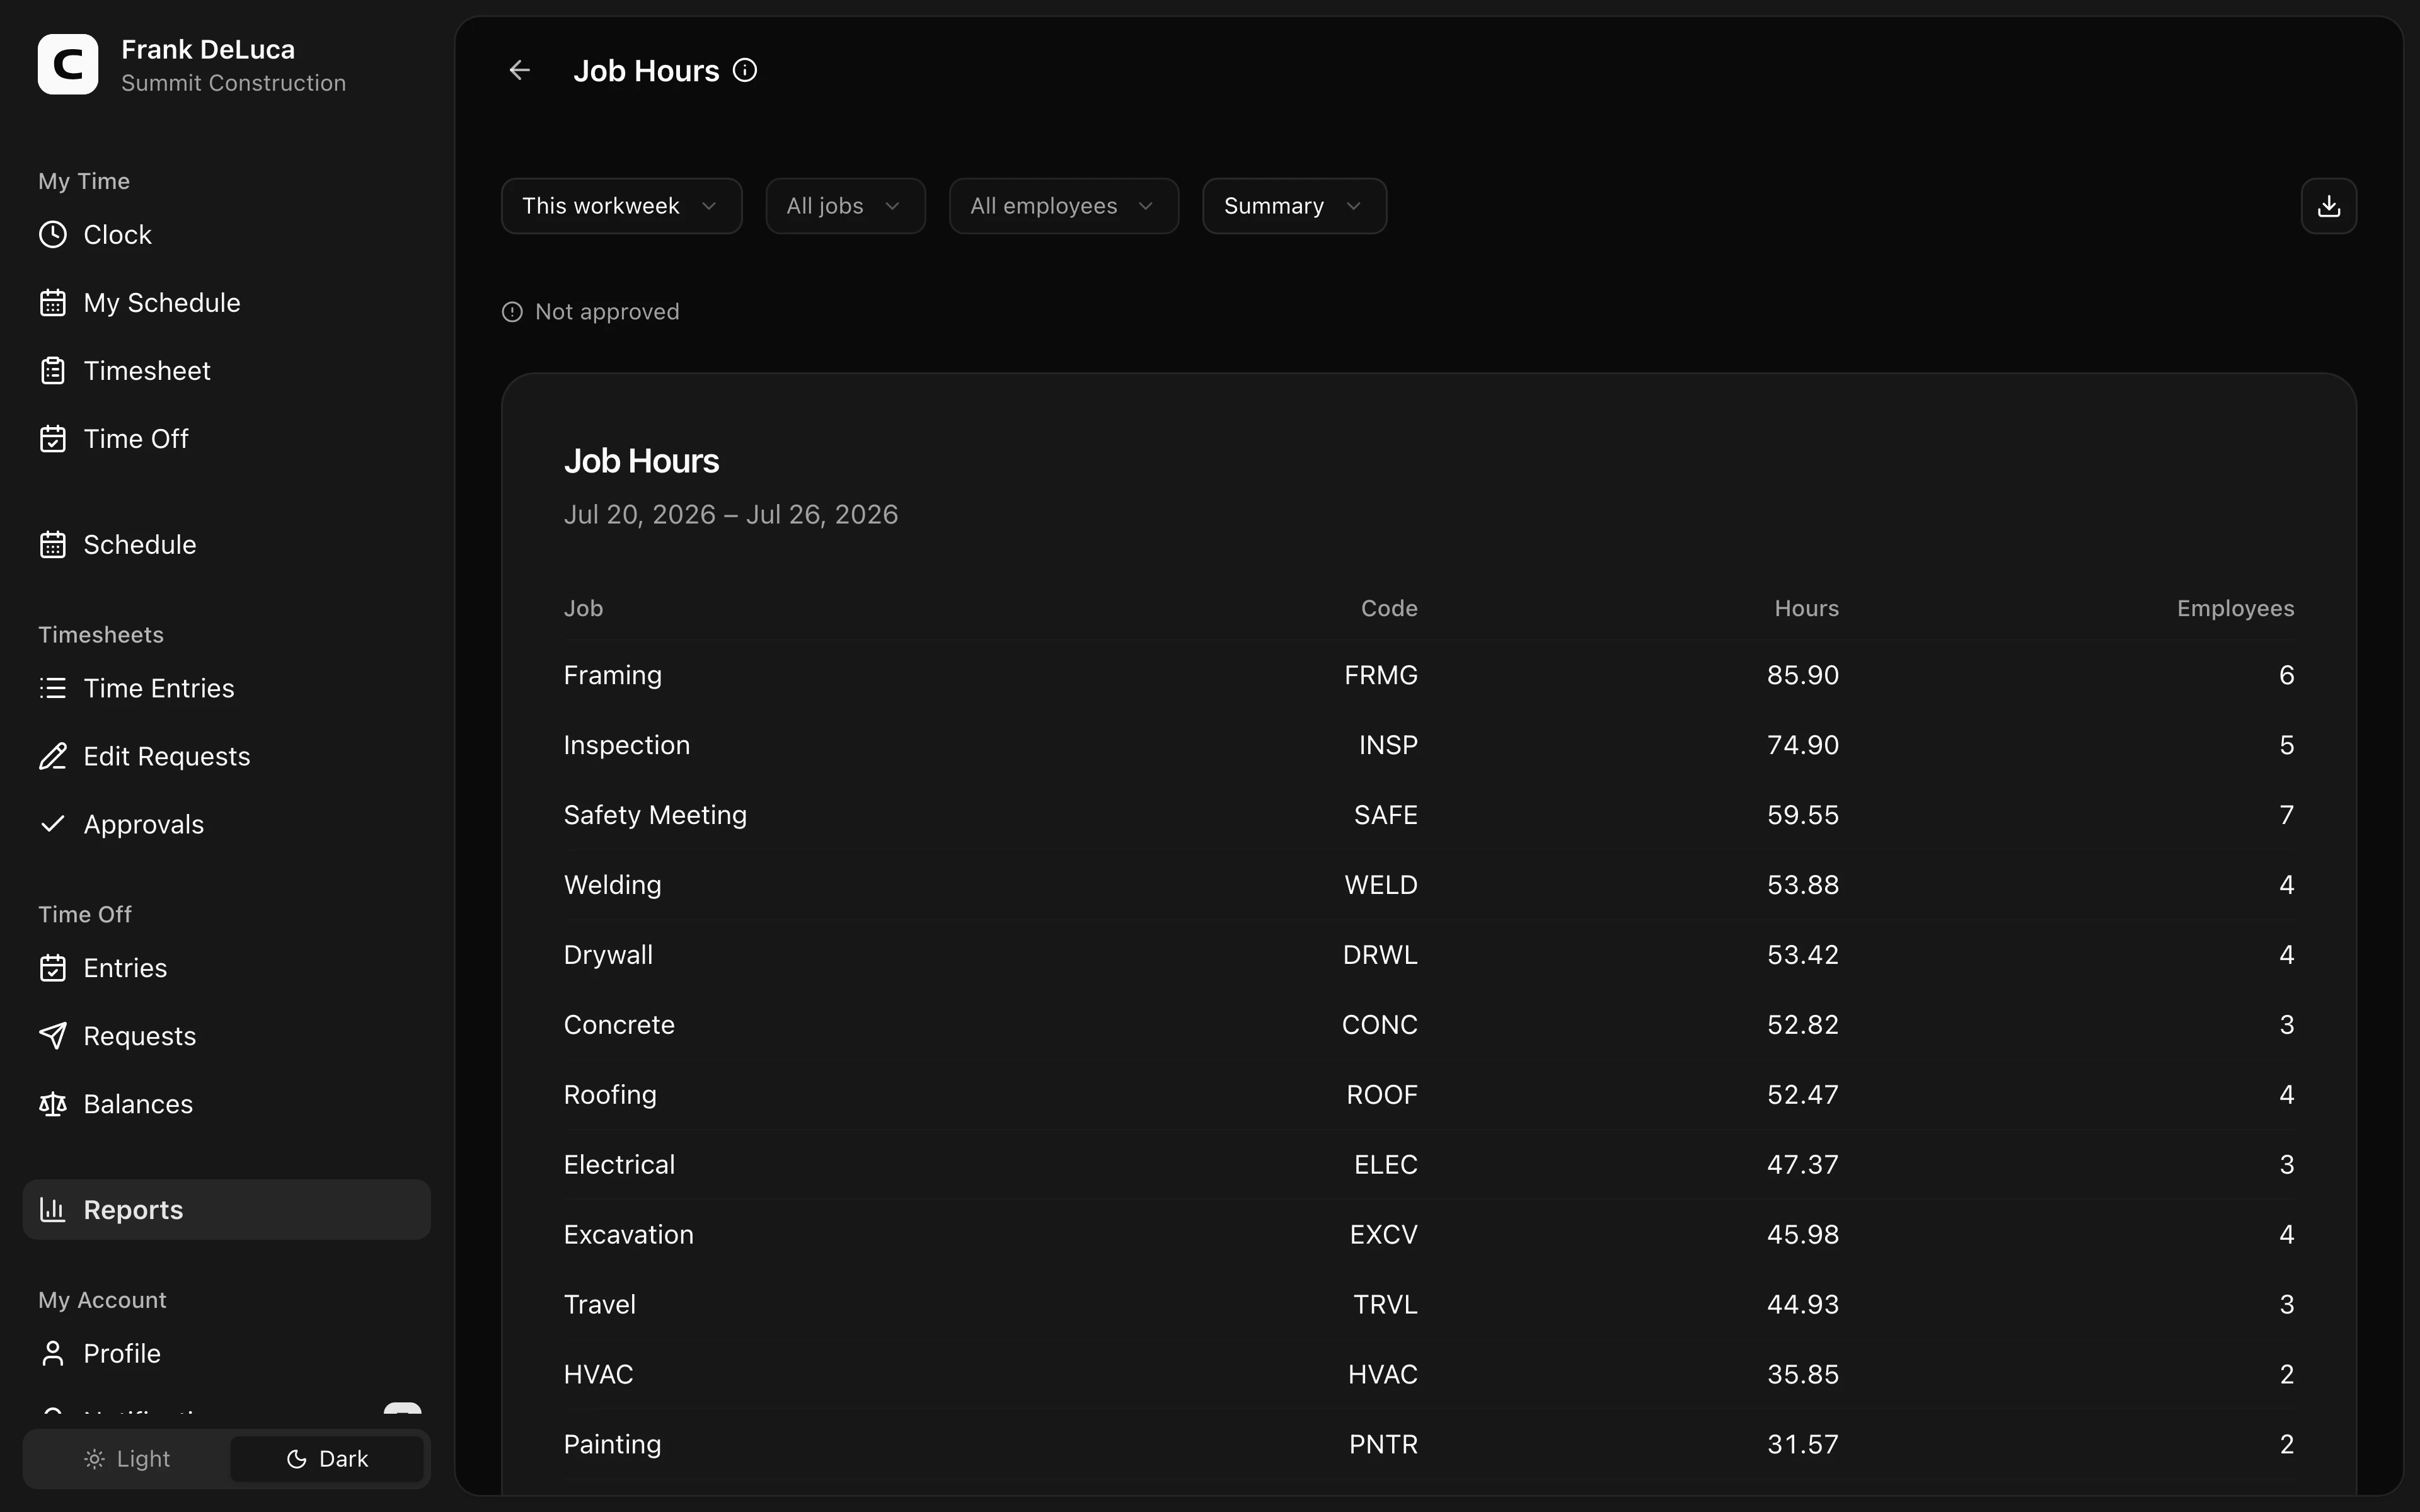Screen dimensions: 2420x1512
Task: Click the PNTR code cell
Action: (1383, 1446)
